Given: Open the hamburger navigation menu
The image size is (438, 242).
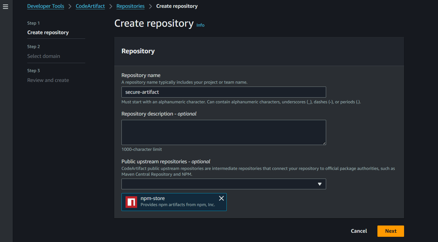Looking at the screenshot, I should click(6, 6).
